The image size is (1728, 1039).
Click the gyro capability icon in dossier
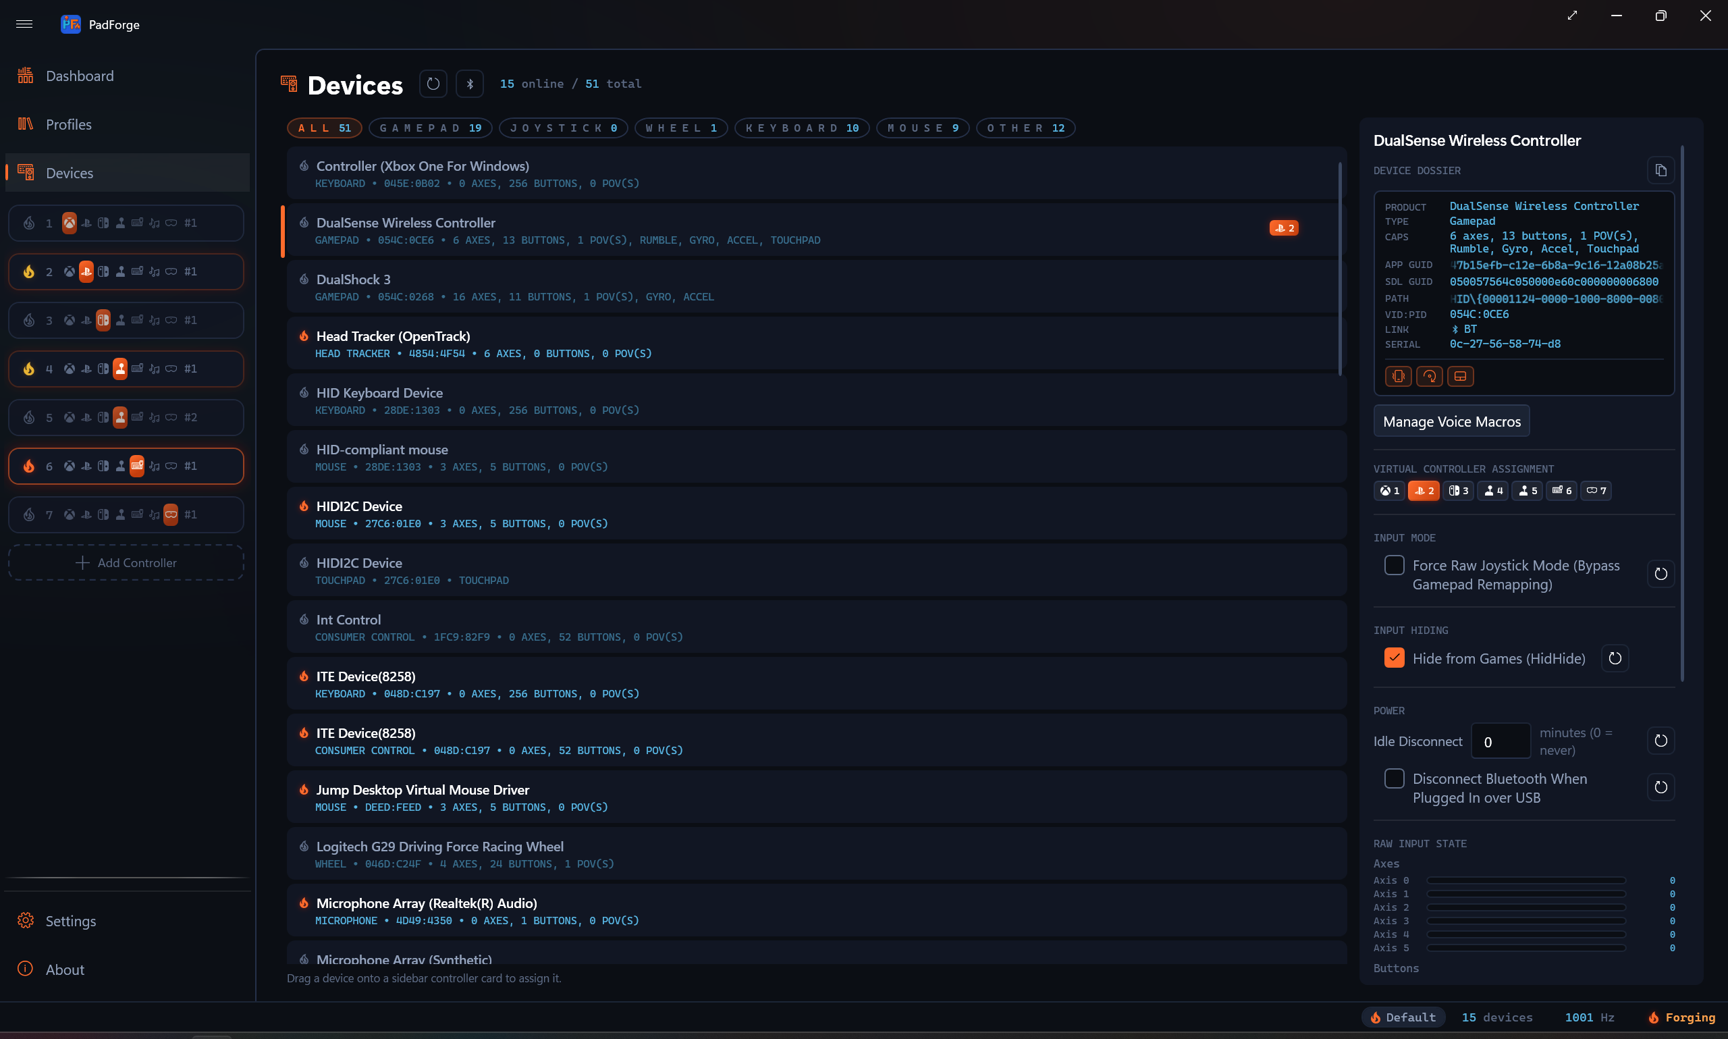click(x=1429, y=376)
